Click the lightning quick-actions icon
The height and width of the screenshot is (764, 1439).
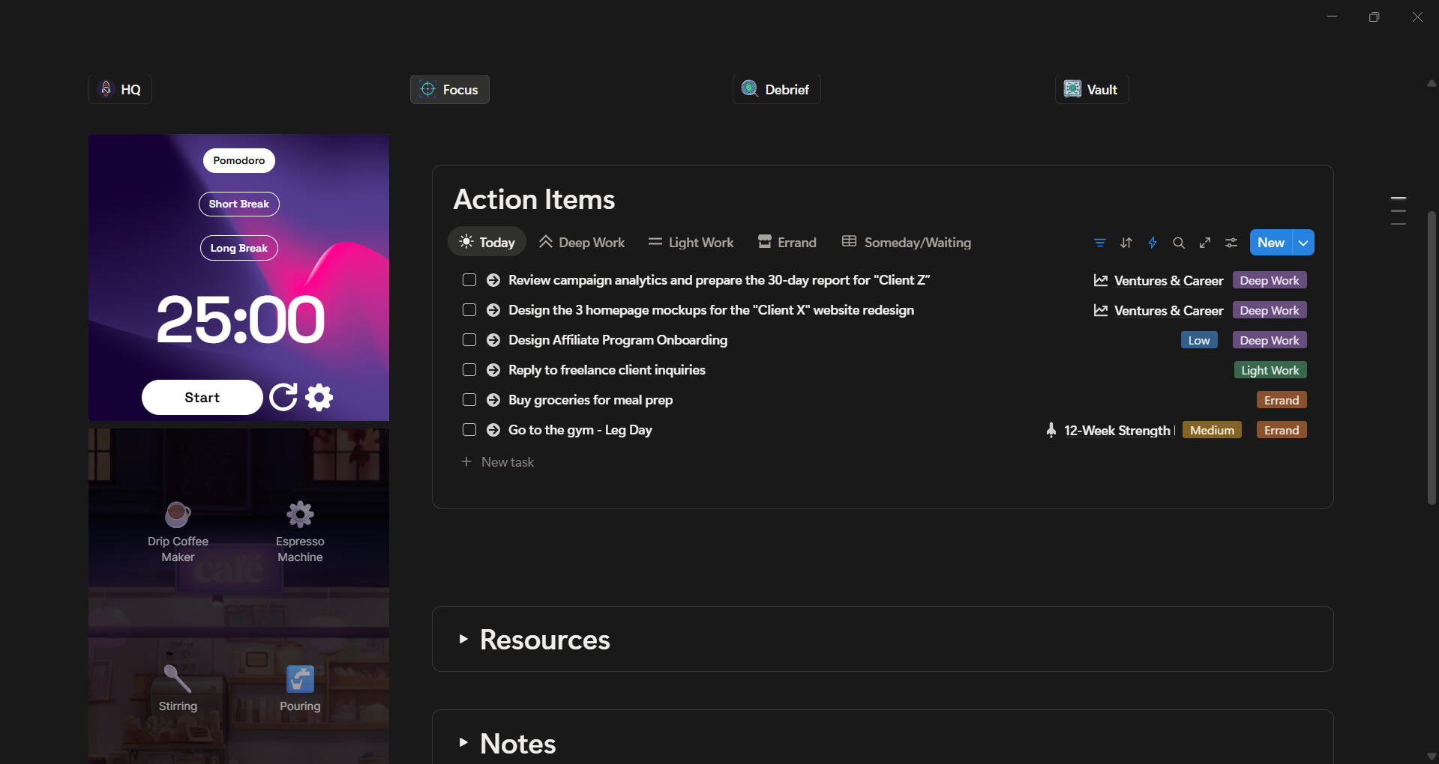[1152, 243]
